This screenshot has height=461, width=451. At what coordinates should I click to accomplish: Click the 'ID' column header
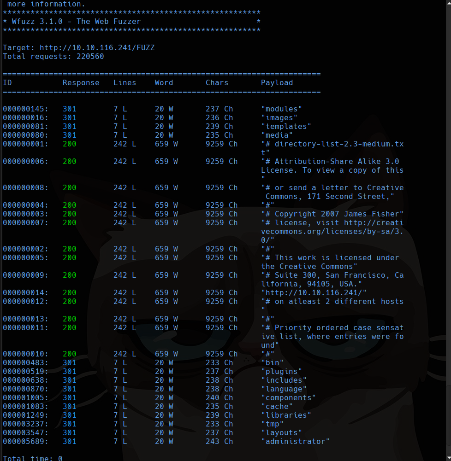7,82
